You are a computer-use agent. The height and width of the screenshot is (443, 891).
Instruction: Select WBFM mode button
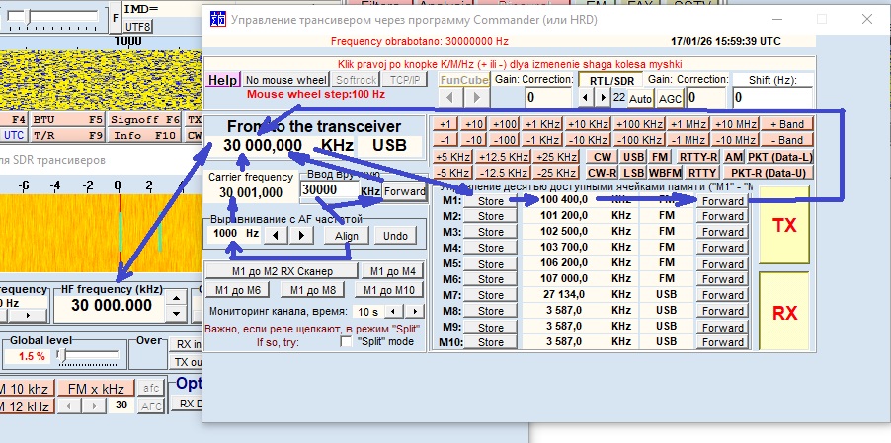[665, 173]
